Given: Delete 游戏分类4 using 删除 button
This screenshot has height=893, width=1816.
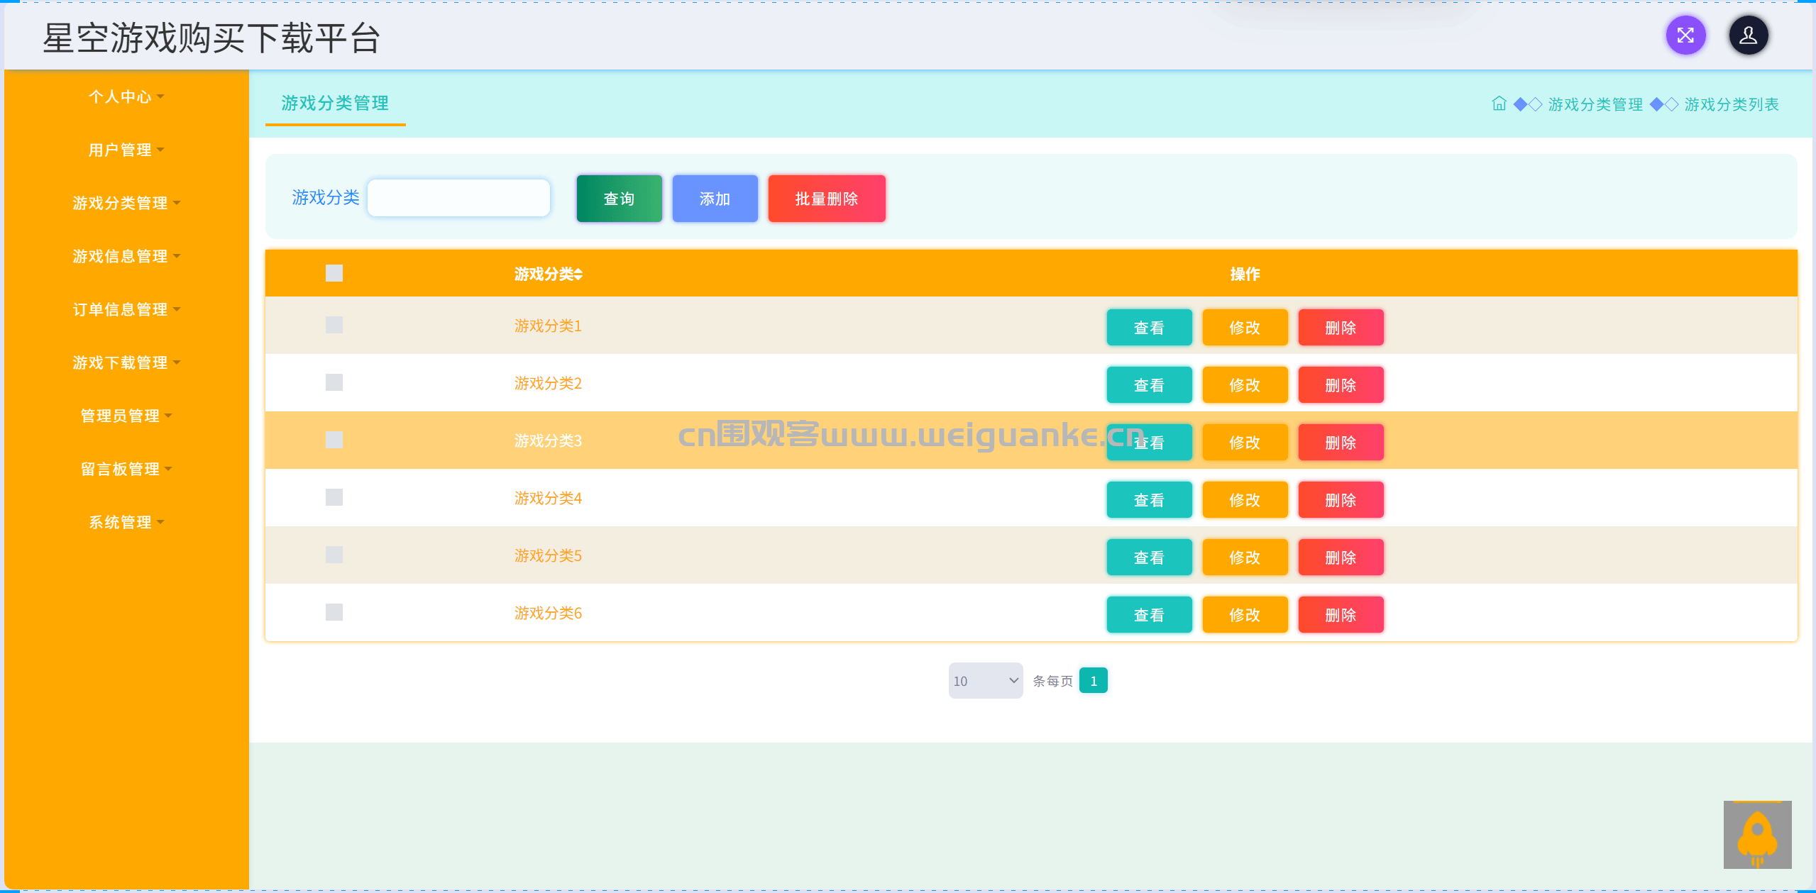Looking at the screenshot, I should [1341, 500].
